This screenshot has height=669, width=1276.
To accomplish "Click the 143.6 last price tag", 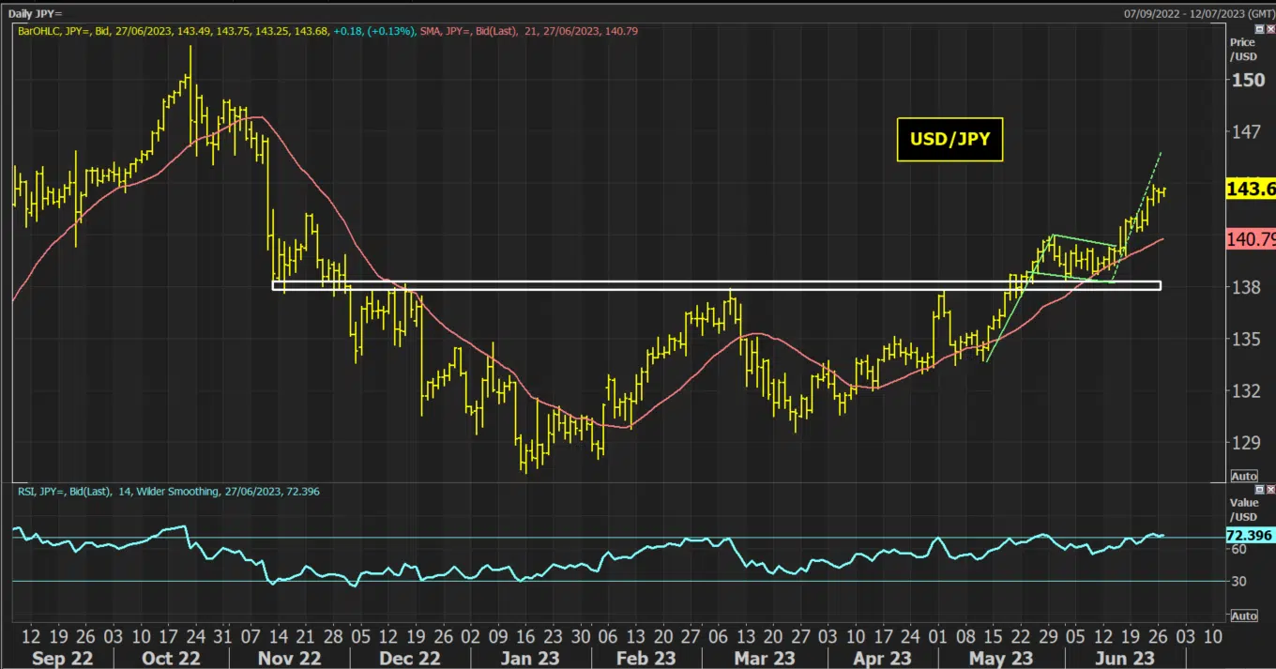I will click(1251, 190).
